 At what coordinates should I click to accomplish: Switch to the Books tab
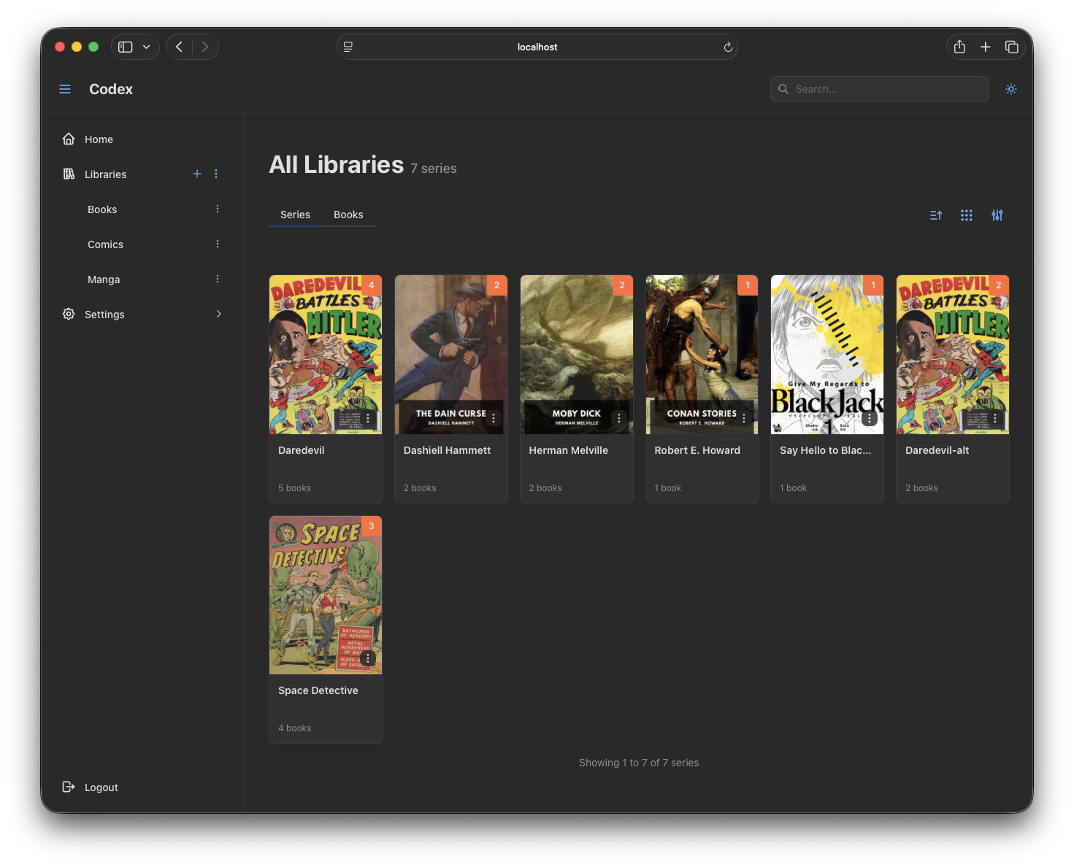pos(348,215)
